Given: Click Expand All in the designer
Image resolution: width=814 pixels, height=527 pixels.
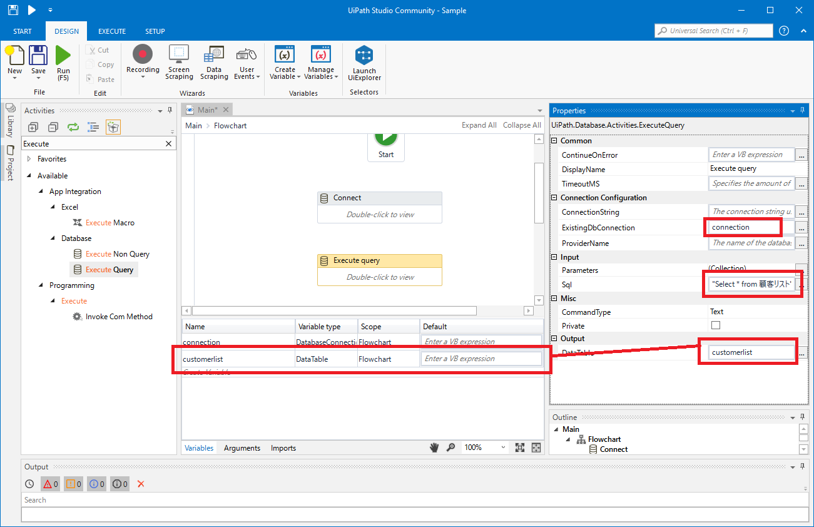Looking at the screenshot, I should point(479,125).
